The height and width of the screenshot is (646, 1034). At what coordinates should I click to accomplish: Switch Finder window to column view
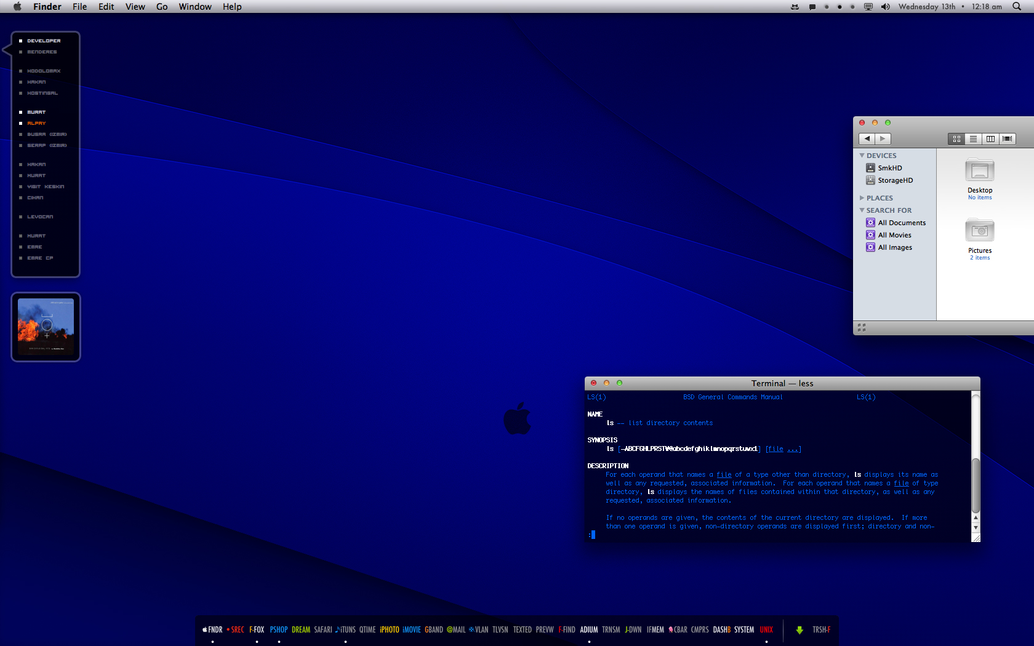990,139
